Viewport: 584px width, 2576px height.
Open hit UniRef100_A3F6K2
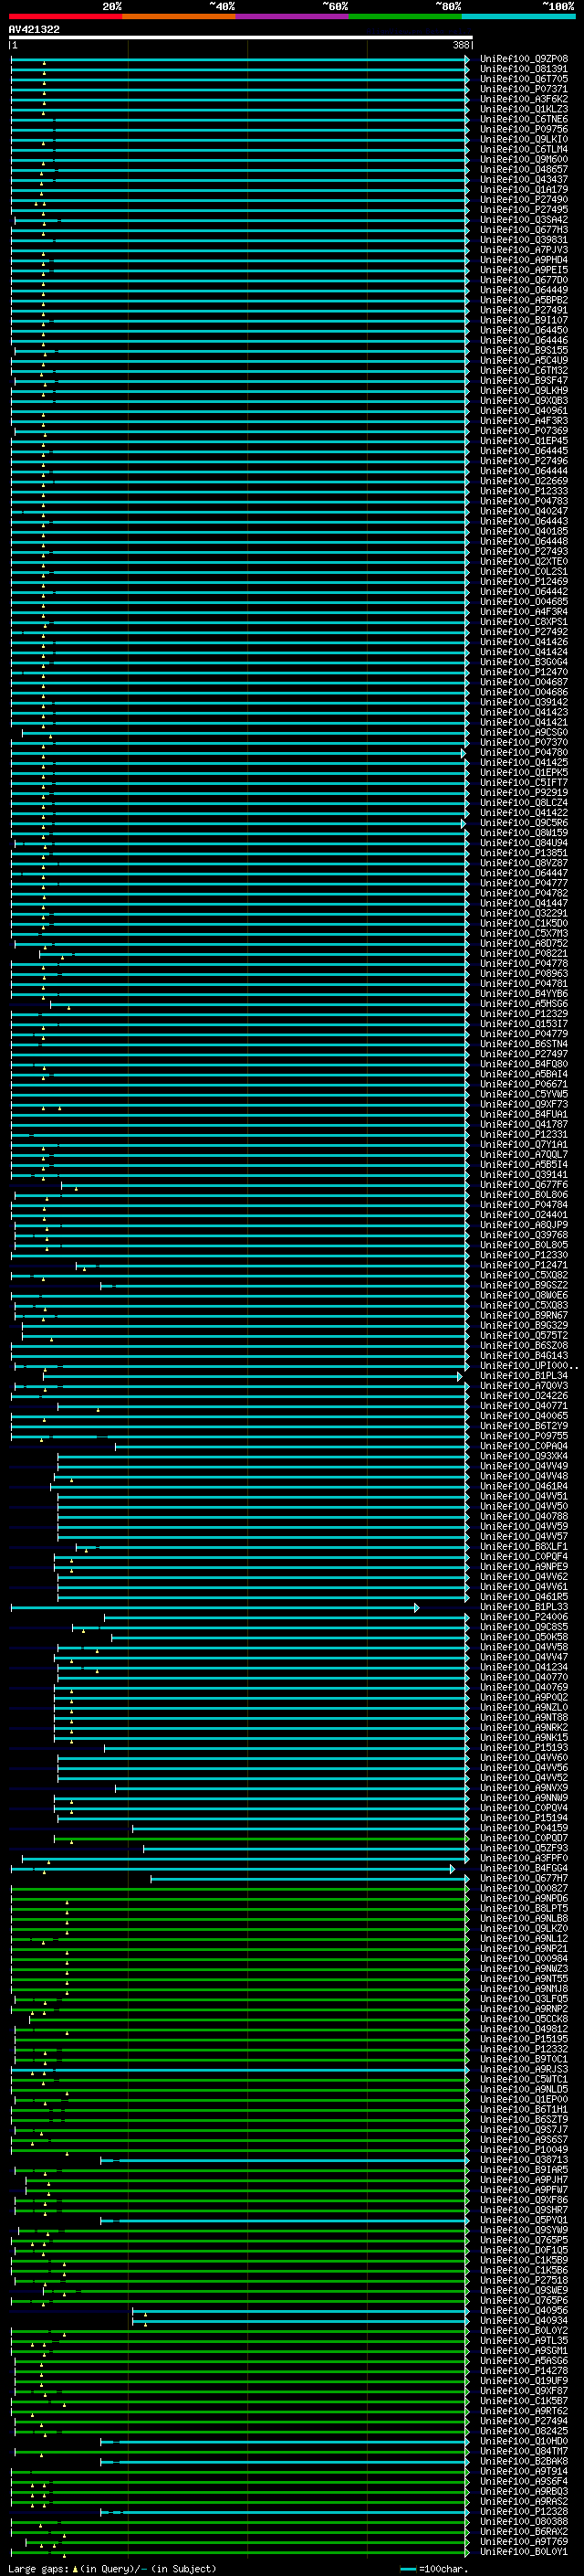click(523, 99)
